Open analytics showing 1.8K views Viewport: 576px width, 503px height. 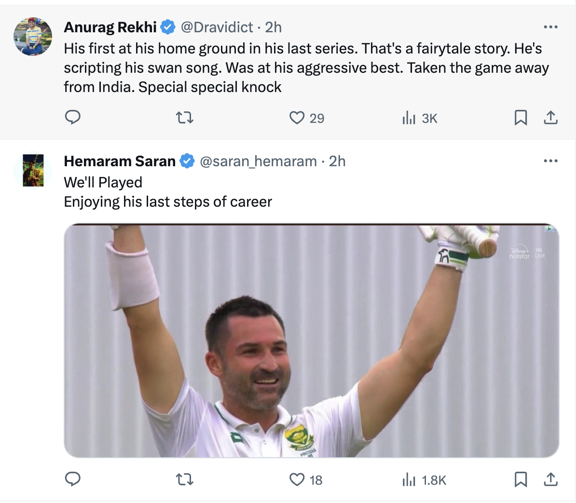(x=410, y=479)
